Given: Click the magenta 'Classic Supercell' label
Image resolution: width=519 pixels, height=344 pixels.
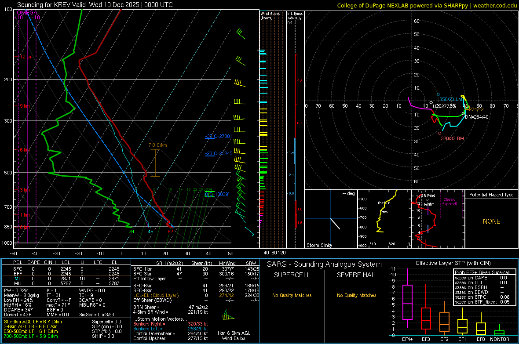Looking at the screenshot, I should tap(449, 202).
